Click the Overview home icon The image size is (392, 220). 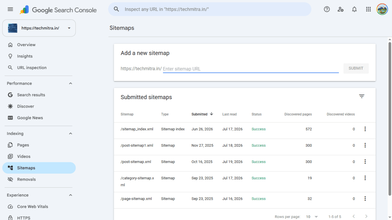(10, 45)
